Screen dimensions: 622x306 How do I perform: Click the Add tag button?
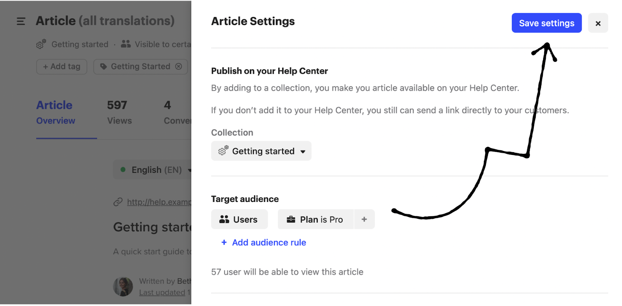(x=61, y=66)
